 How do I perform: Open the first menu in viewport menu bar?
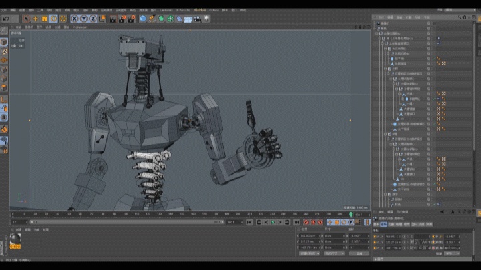click(x=19, y=27)
